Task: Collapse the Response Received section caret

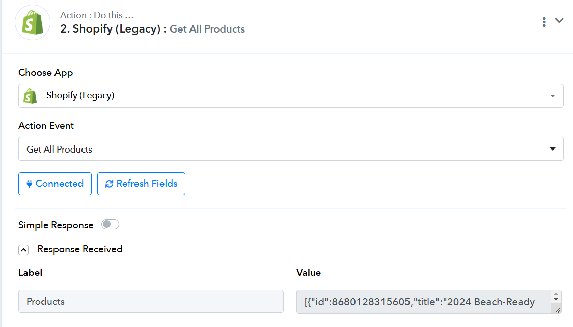Action: (x=23, y=250)
